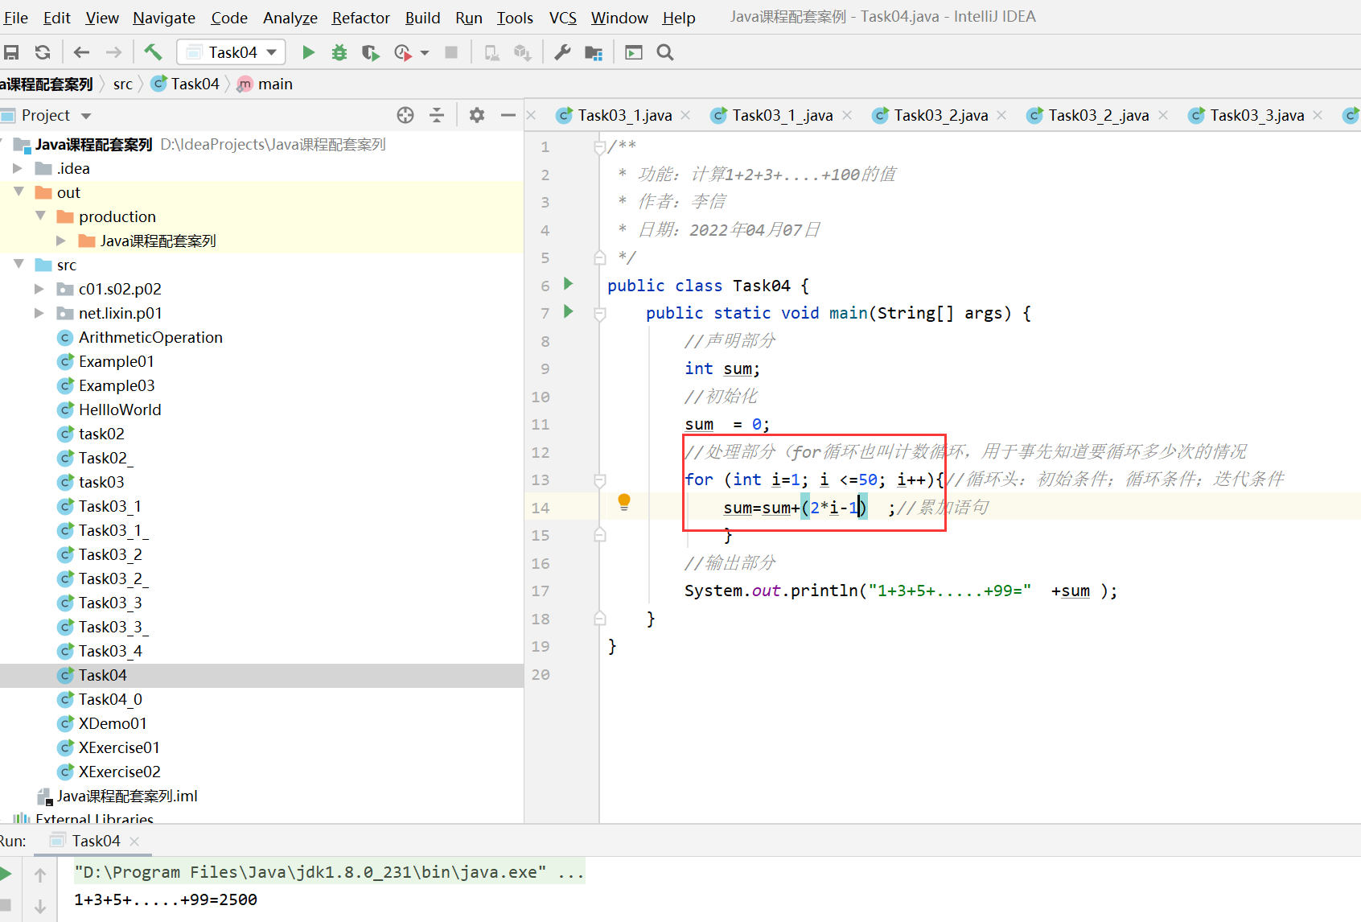
Task: Click the output line 1+3+5+.....+99=2500
Action: pyautogui.click(x=166, y=899)
